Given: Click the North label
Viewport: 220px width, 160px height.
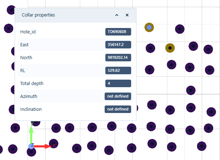Looking at the screenshot, I should [x=26, y=58].
